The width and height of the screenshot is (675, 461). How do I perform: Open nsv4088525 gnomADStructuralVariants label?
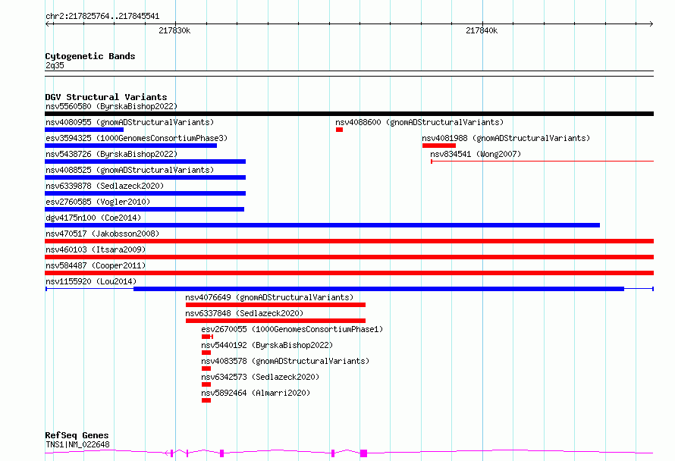130,170
